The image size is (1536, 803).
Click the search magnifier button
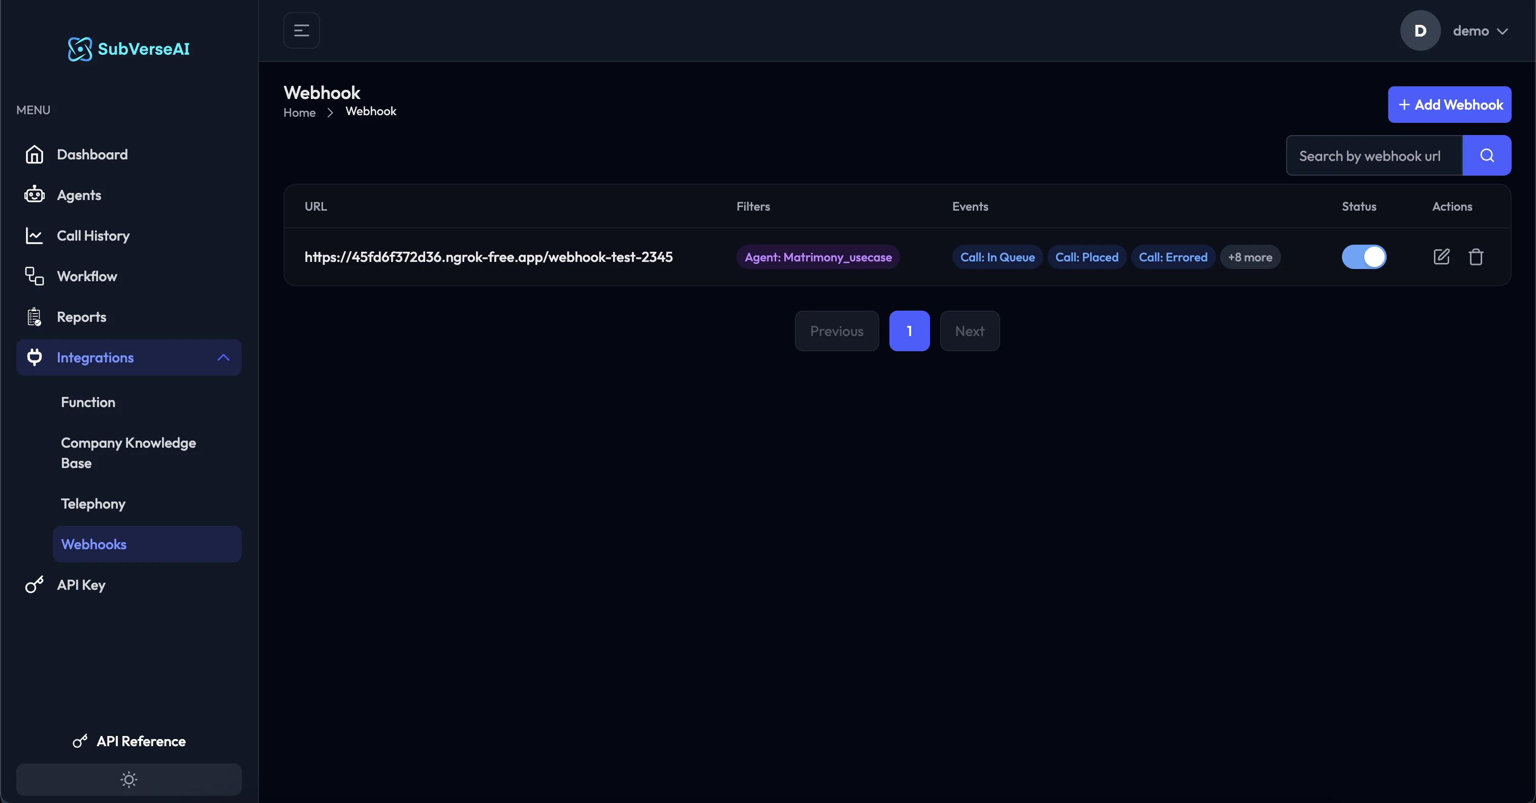[1487, 155]
